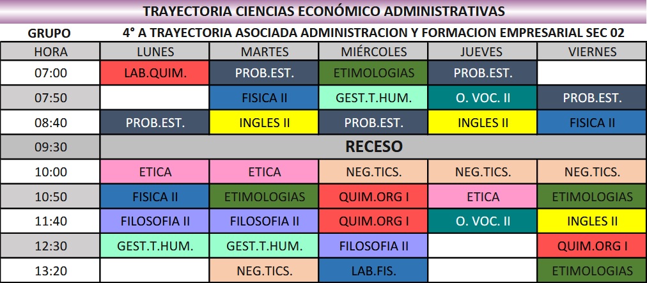This screenshot has width=647, height=283.
Task: Click the pink ETICA cell on Thursday
Action: (x=483, y=197)
